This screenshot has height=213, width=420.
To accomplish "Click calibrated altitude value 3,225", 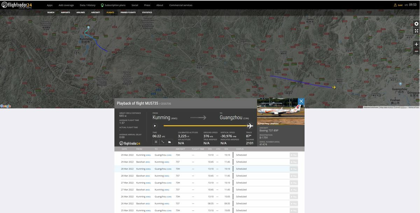I will tap(182, 136).
